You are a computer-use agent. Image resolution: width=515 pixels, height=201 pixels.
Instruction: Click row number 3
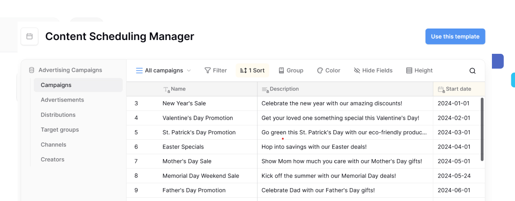136,103
